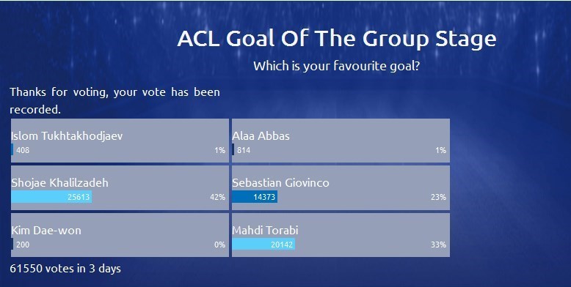Select the Kim Dae-won poll option
The image size is (571, 287).
click(x=120, y=235)
